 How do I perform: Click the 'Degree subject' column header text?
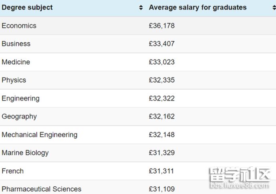pyautogui.click(x=27, y=8)
